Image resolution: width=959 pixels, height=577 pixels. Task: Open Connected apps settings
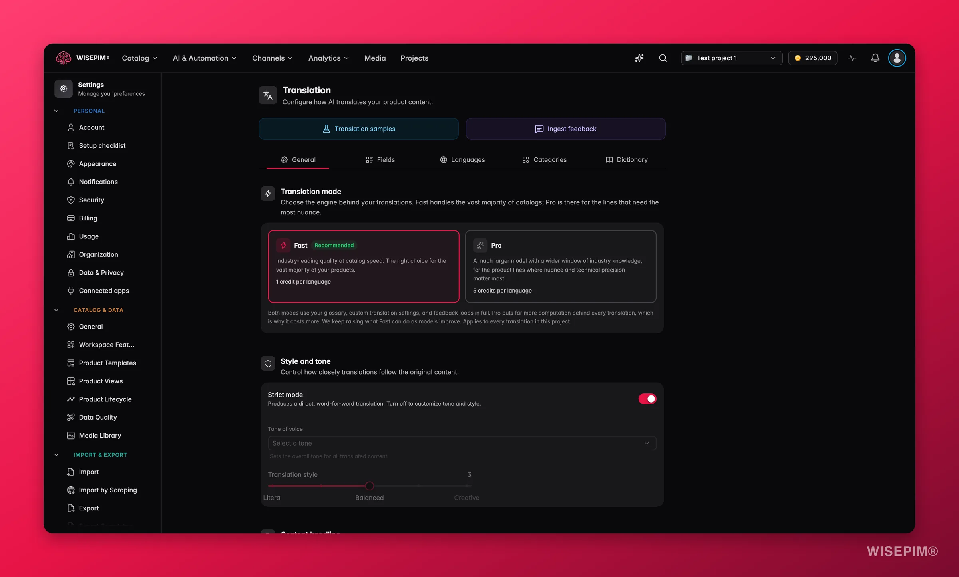click(x=103, y=291)
